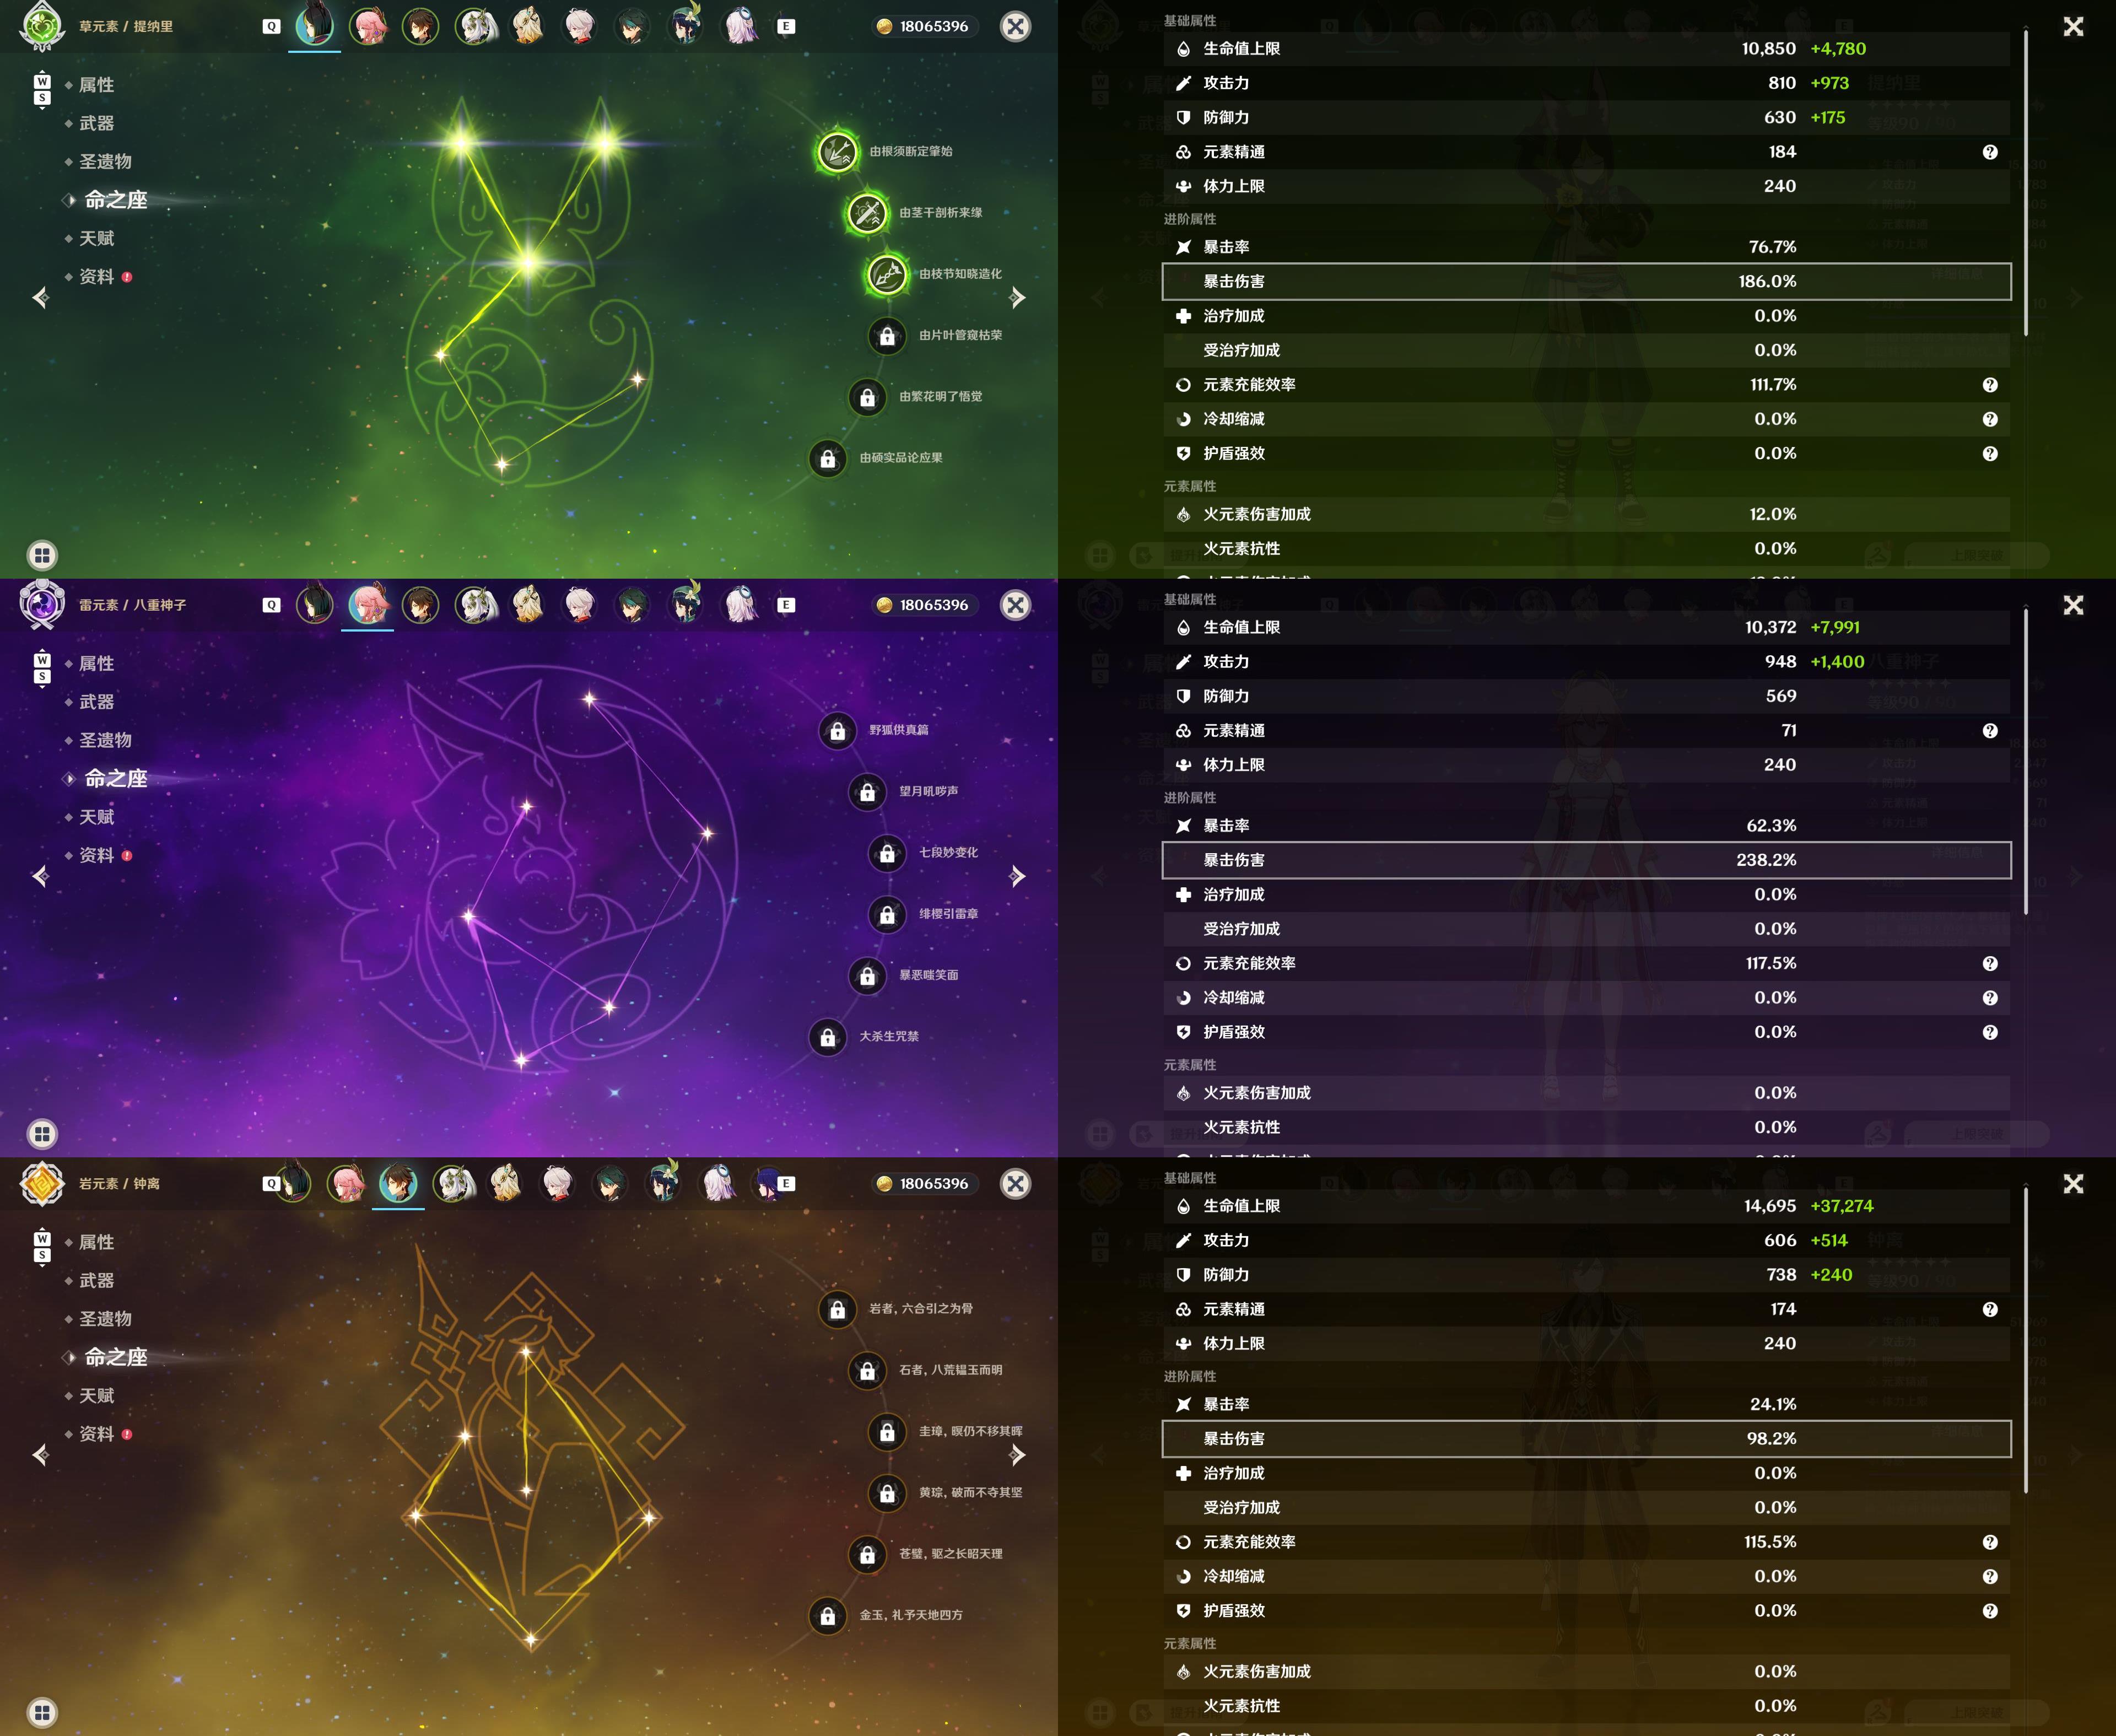This screenshot has width=2116, height=1736.
Task: Open the 属性 menu on Tighnari's screen
Action: (x=96, y=85)
